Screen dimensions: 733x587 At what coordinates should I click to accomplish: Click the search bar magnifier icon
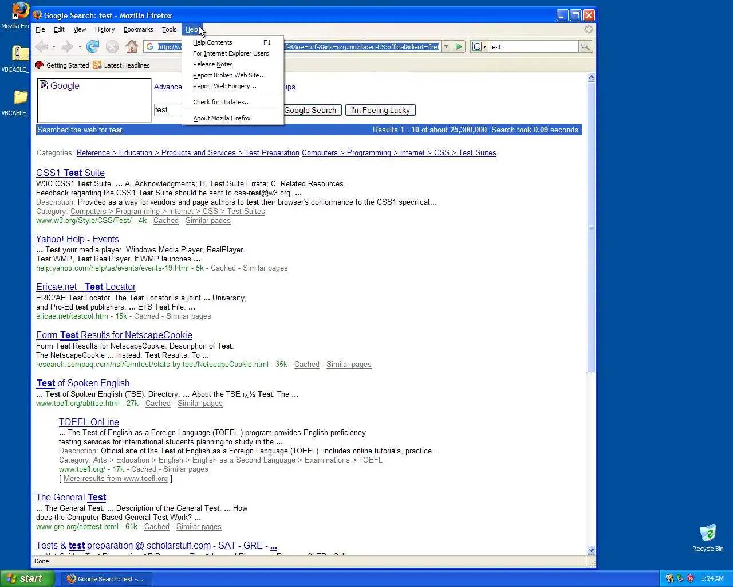585,46
